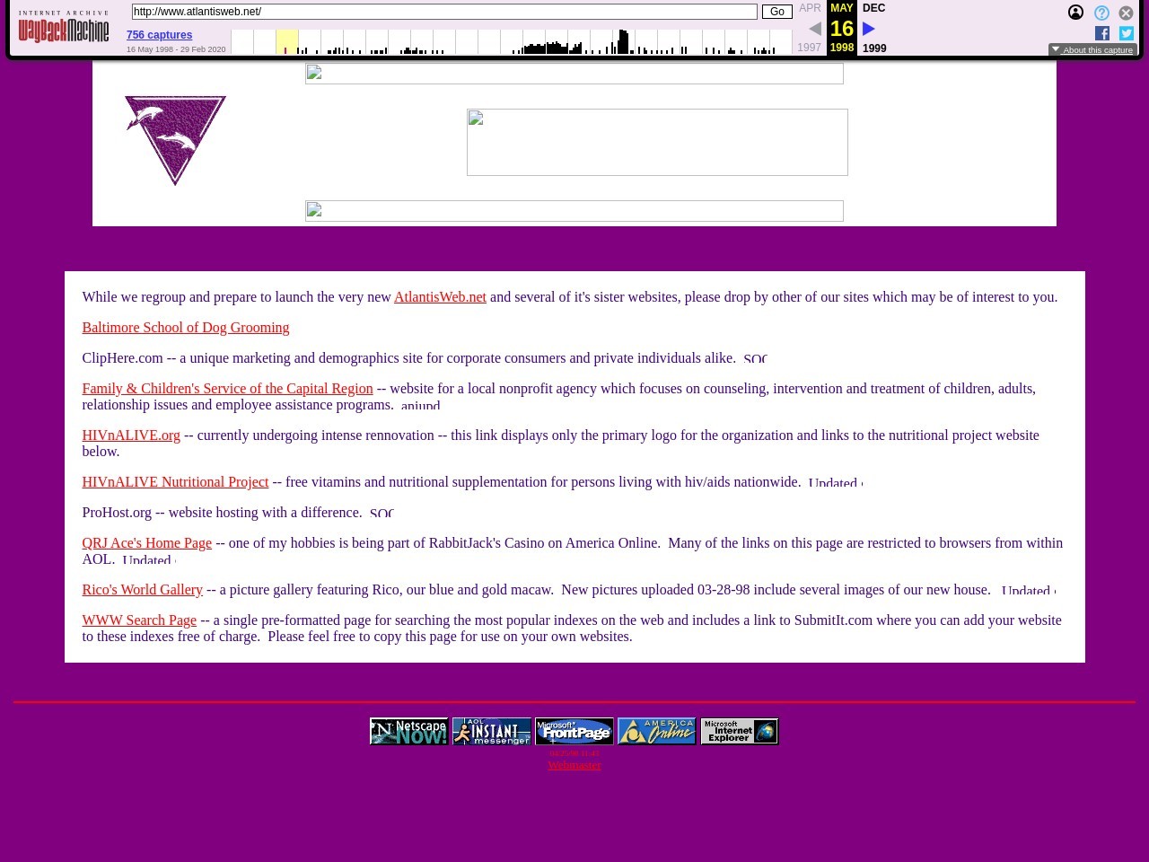
Task: Click the Netscape Now badge
Action: [x=408, y=732]
